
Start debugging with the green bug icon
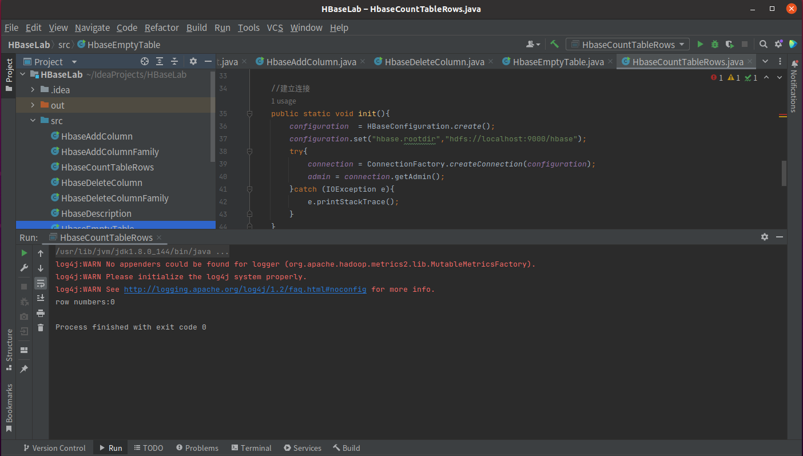point(715,44)
